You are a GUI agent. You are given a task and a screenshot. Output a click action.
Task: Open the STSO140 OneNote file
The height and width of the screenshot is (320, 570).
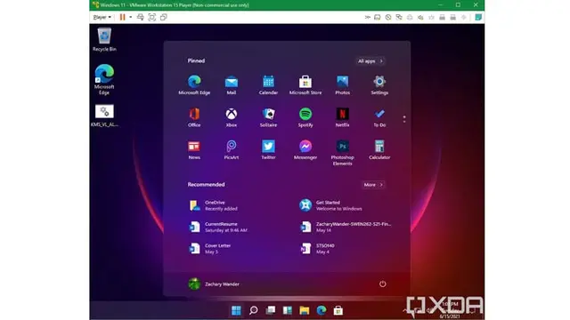[x=317, y=248]
